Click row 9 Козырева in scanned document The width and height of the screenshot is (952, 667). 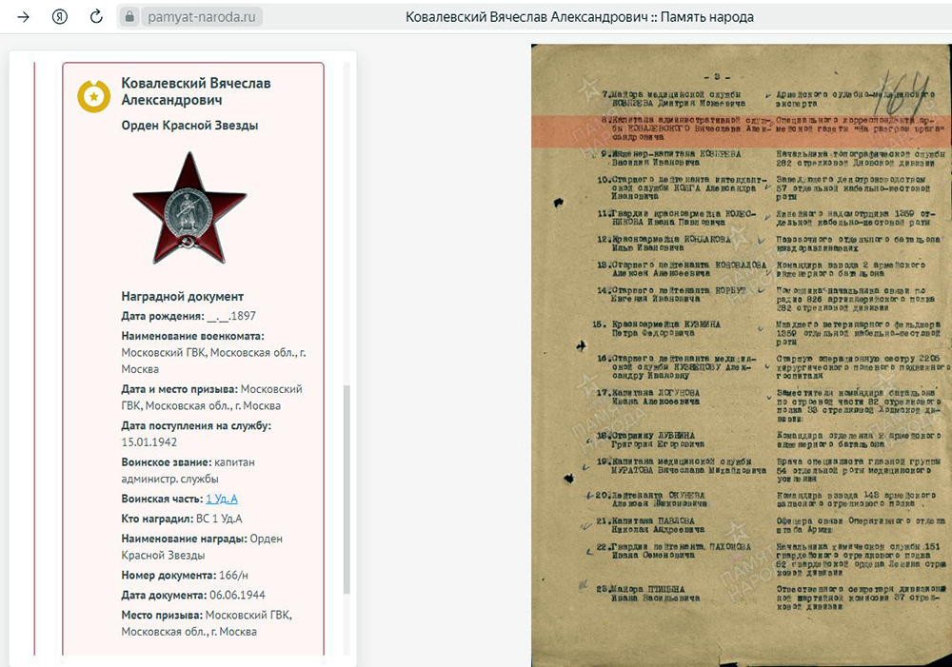point(771,158)
